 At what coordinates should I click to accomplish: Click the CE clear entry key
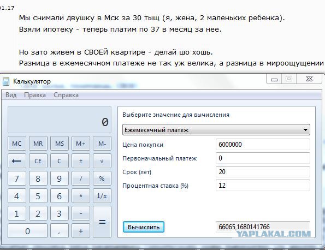pyautogui.click(x=38, y=160)
